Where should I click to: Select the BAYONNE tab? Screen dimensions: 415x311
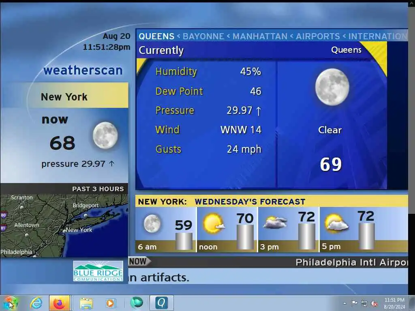click(x=203, y=36)
